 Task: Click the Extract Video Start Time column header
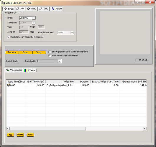click(105, 81)
